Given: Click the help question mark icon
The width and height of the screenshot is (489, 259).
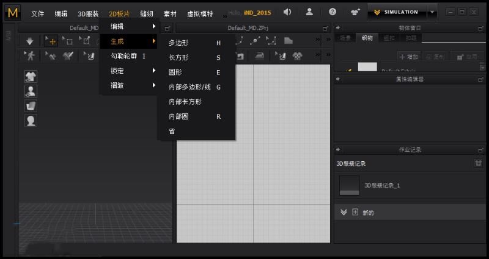Looking at the screenshot, I should [x=333, y=12].
